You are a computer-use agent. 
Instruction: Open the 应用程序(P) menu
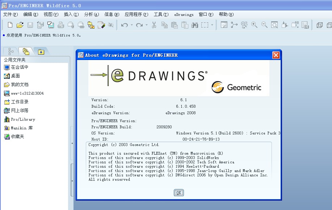click(136, 14)
